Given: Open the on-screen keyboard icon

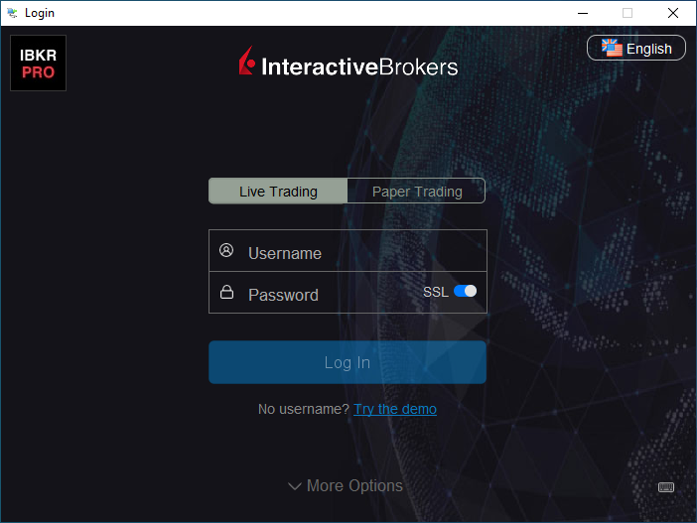Looking at the screenshot, I should click(666, 487).
